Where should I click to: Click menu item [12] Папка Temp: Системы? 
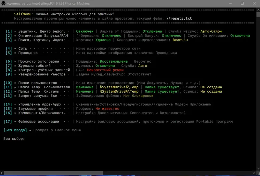pyautogui.click(x=31, y=92)
